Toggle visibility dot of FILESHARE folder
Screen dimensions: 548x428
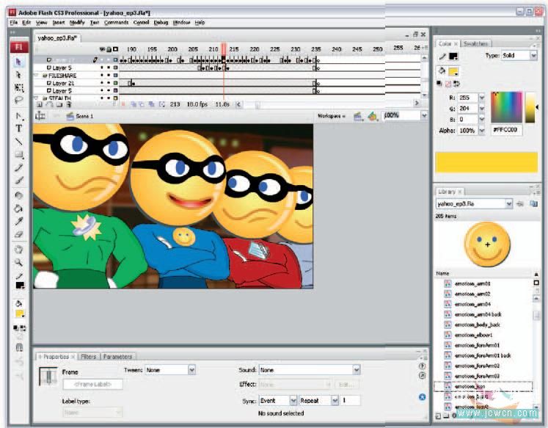tap(102, 76)
